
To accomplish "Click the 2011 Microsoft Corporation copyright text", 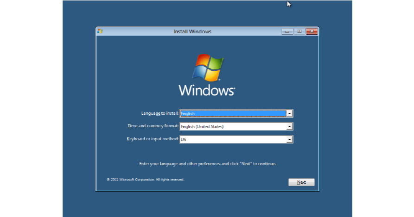I will pyautogui.click(x=145, y=180).
